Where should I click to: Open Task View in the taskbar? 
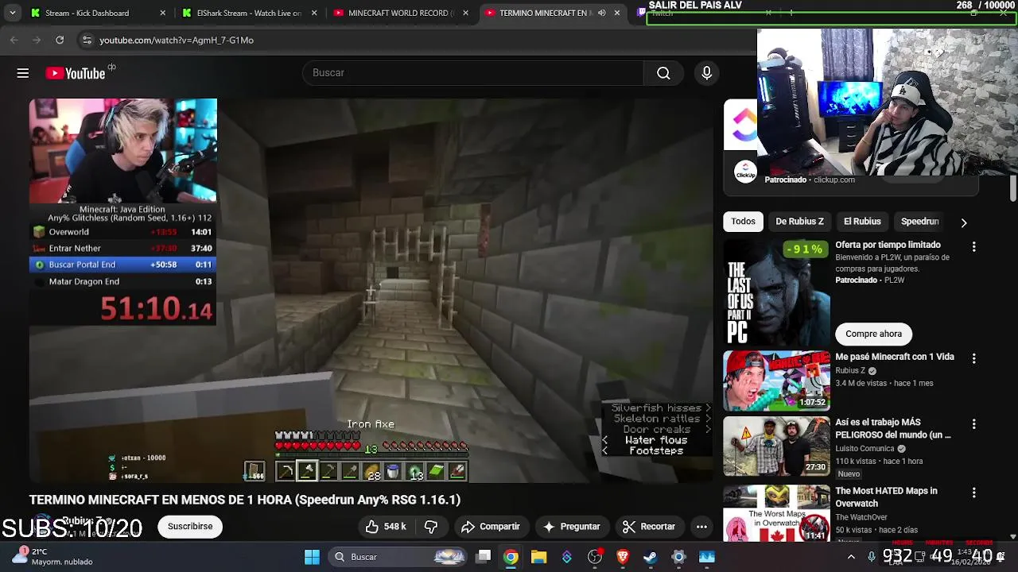coord(483,557)
